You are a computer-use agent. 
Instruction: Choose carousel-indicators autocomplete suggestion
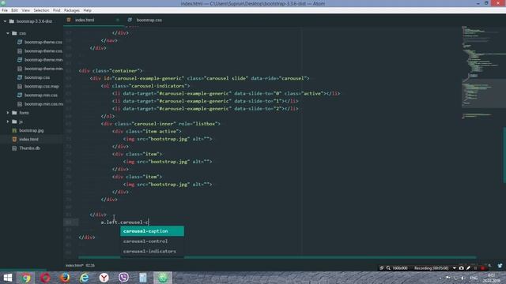pos(152,251)
